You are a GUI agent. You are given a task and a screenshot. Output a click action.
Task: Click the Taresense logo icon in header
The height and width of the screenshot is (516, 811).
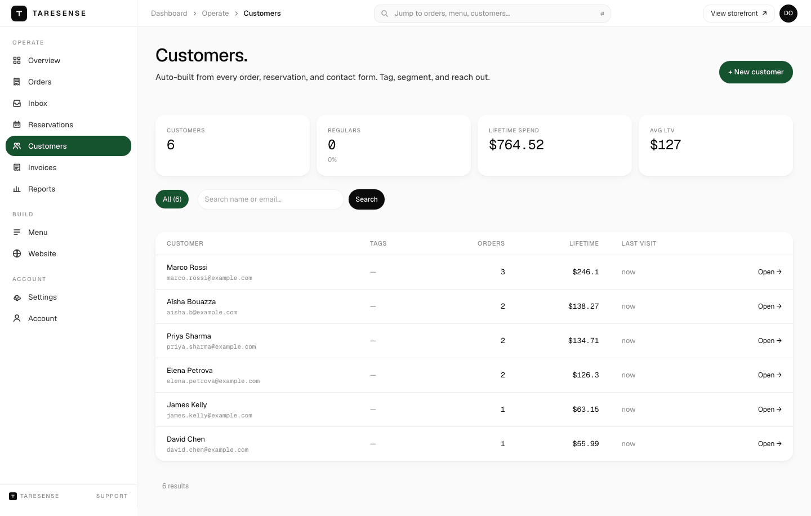[x=19, y=14]
